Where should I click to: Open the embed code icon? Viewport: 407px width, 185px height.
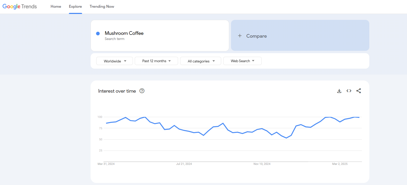349,91
